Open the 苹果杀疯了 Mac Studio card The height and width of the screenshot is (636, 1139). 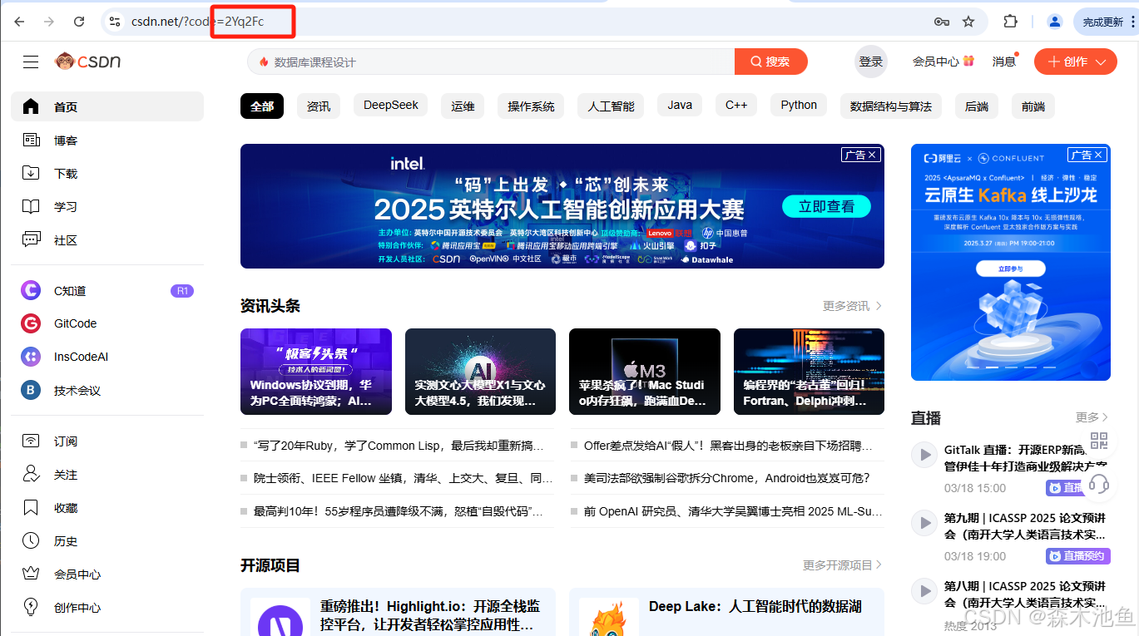[x=645, y=372]
